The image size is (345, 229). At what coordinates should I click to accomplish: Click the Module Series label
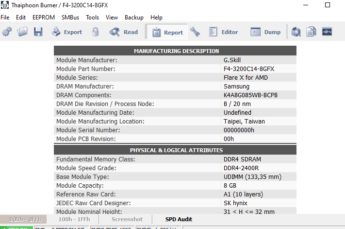coord(77,78)
